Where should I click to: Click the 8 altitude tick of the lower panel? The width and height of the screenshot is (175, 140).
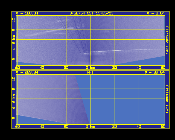14,89
